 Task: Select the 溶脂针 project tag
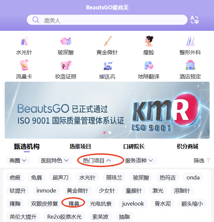(182, 191)
